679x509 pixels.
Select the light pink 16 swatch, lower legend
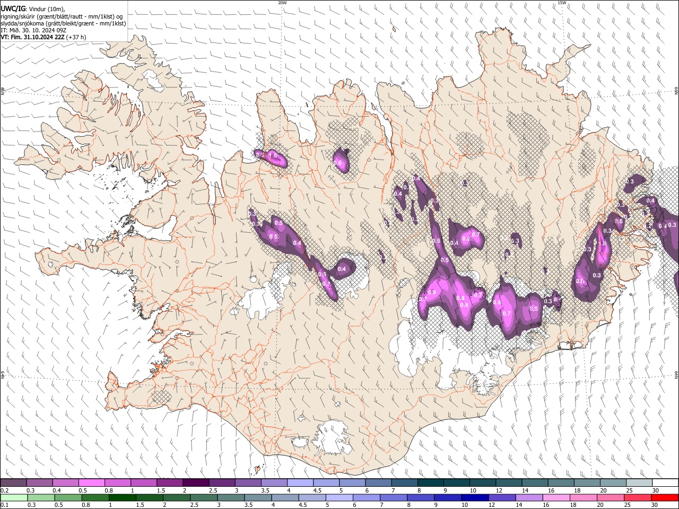556,497
